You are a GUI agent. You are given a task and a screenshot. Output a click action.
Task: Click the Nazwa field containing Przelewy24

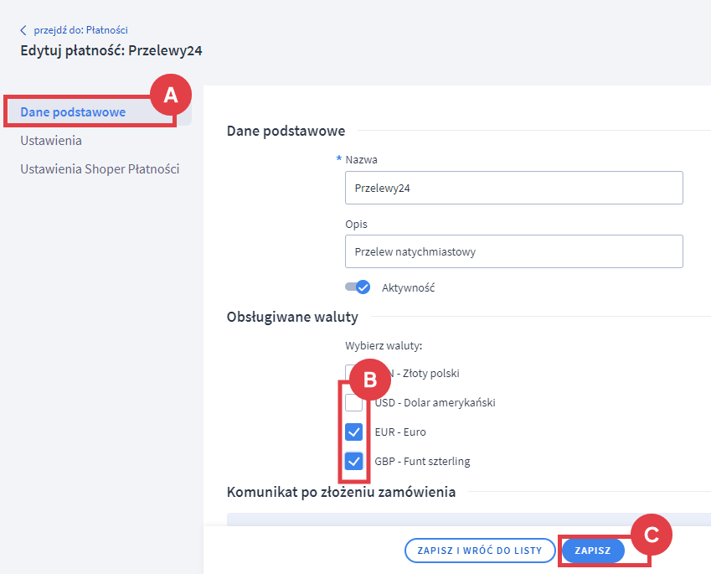coord(513,188)
